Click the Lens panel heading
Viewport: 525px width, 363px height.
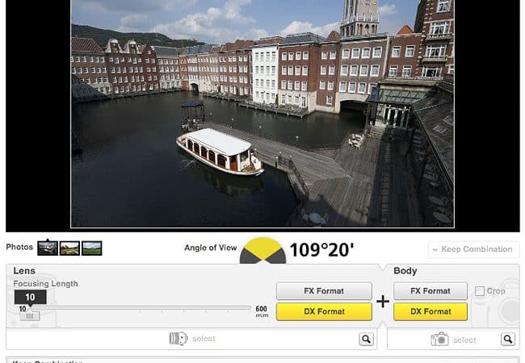[24, 271]
